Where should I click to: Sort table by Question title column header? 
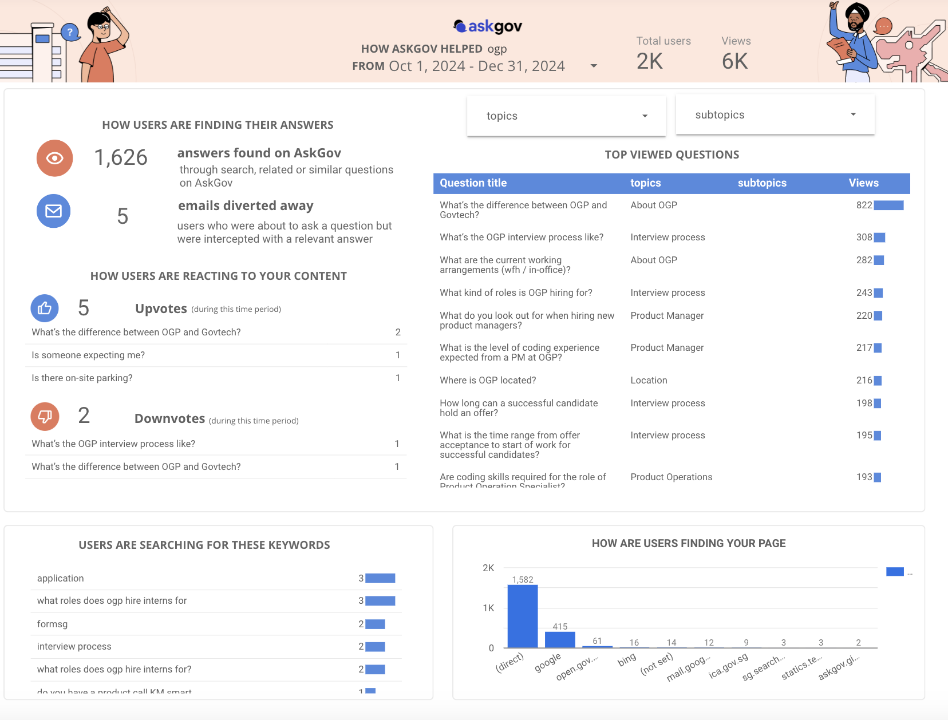473,183
